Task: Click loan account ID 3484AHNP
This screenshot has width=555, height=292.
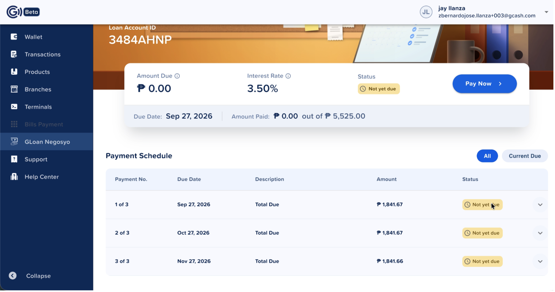Action: tap(140, 40)
